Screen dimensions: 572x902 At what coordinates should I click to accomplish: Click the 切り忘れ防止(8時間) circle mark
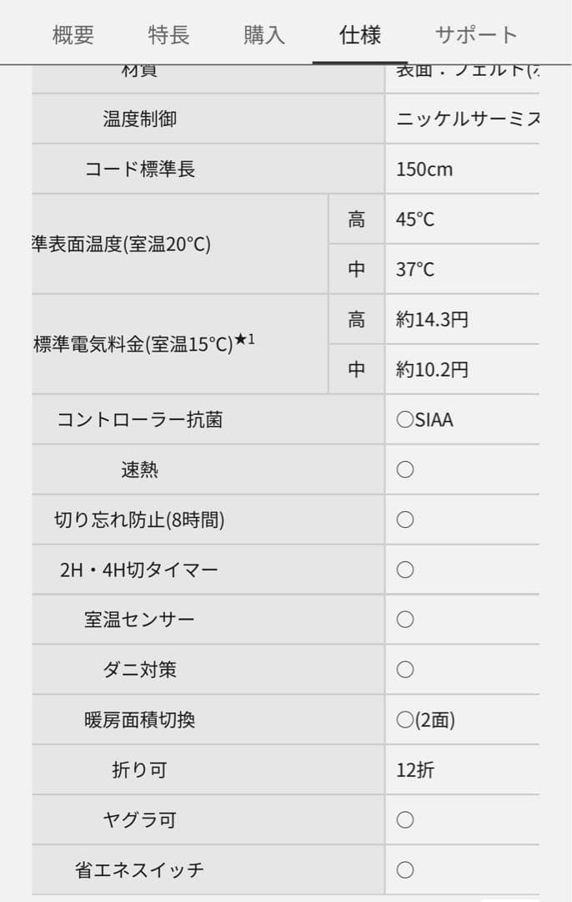pos(405,519)
